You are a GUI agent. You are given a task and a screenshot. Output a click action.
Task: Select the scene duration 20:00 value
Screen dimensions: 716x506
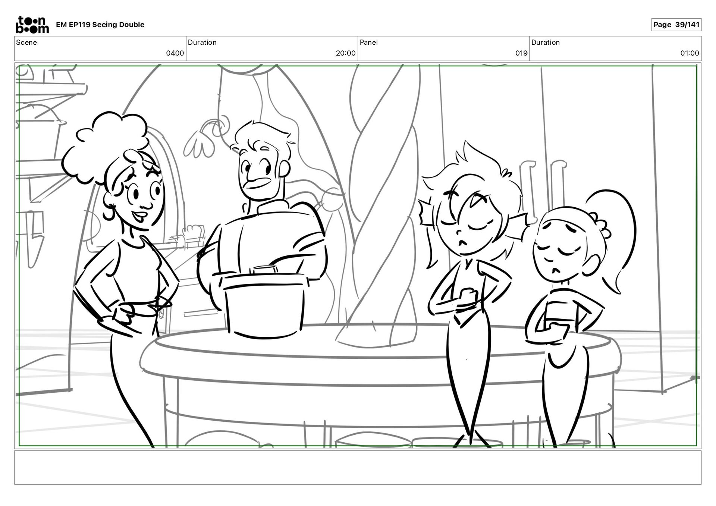[x=345, y=53]
